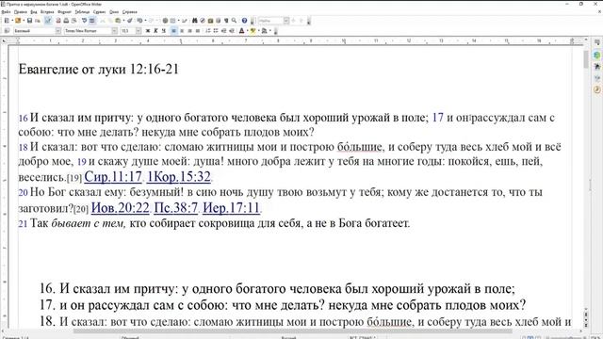Toggle numbered list
This screenshot has width=603, height=339.
[208, 31]
